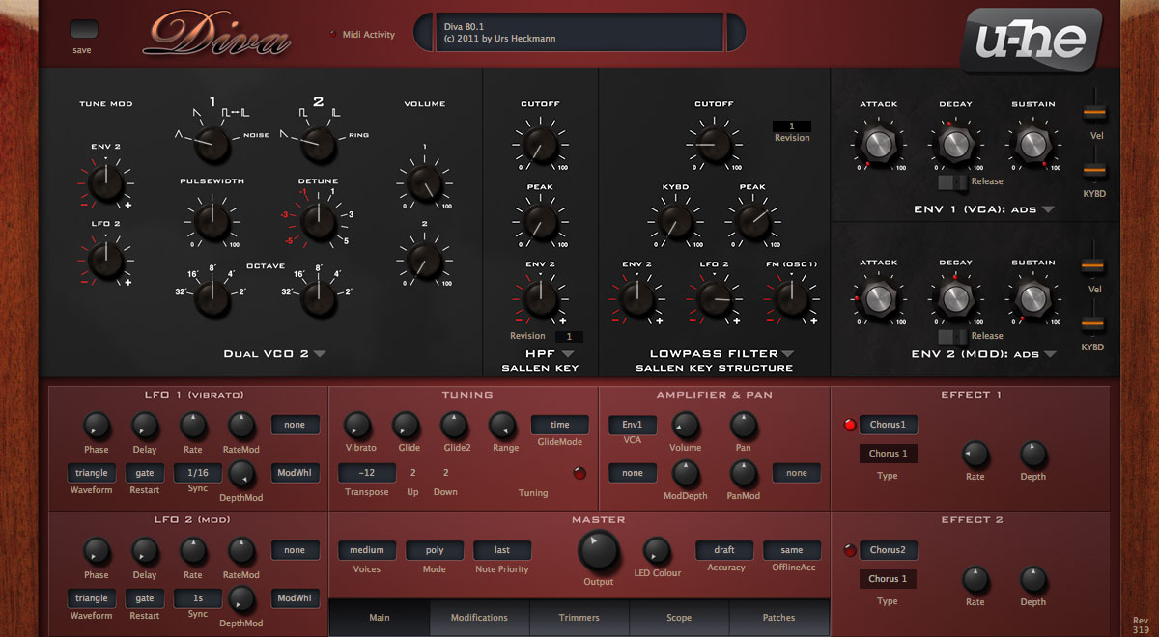1159x637 pixels.
Task: Click ENV 1 Attack knob
Action: [x=878, y=144]
